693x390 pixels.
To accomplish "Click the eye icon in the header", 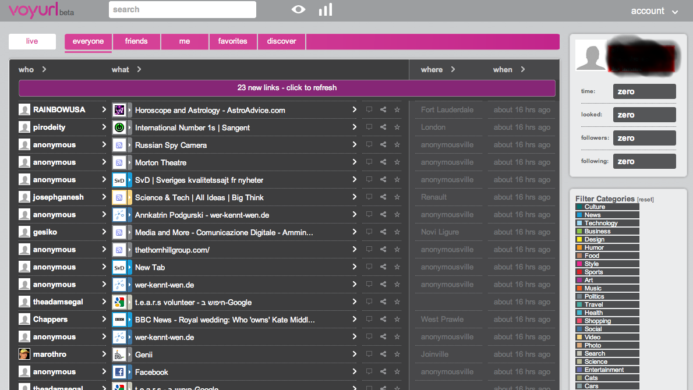I will 298,9.
